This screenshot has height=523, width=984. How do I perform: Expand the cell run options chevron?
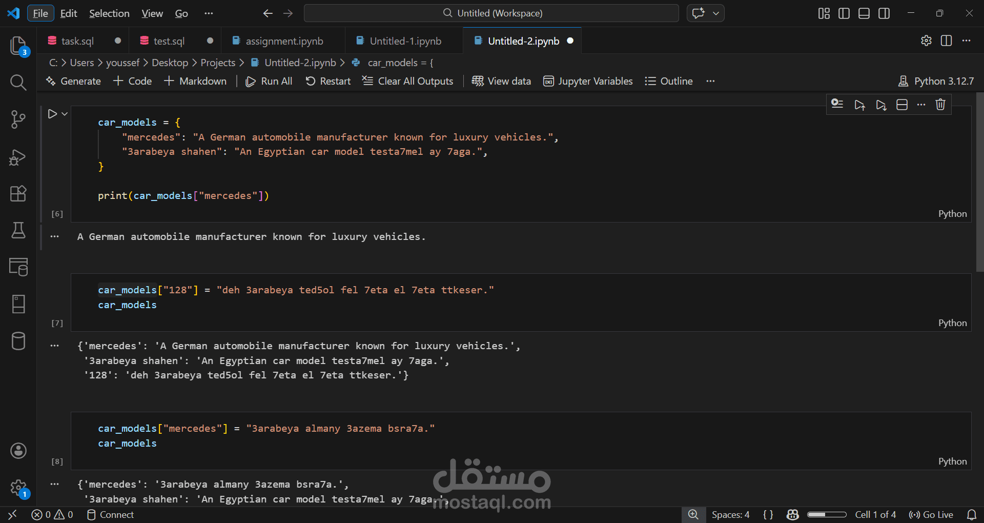coord(64,113)
